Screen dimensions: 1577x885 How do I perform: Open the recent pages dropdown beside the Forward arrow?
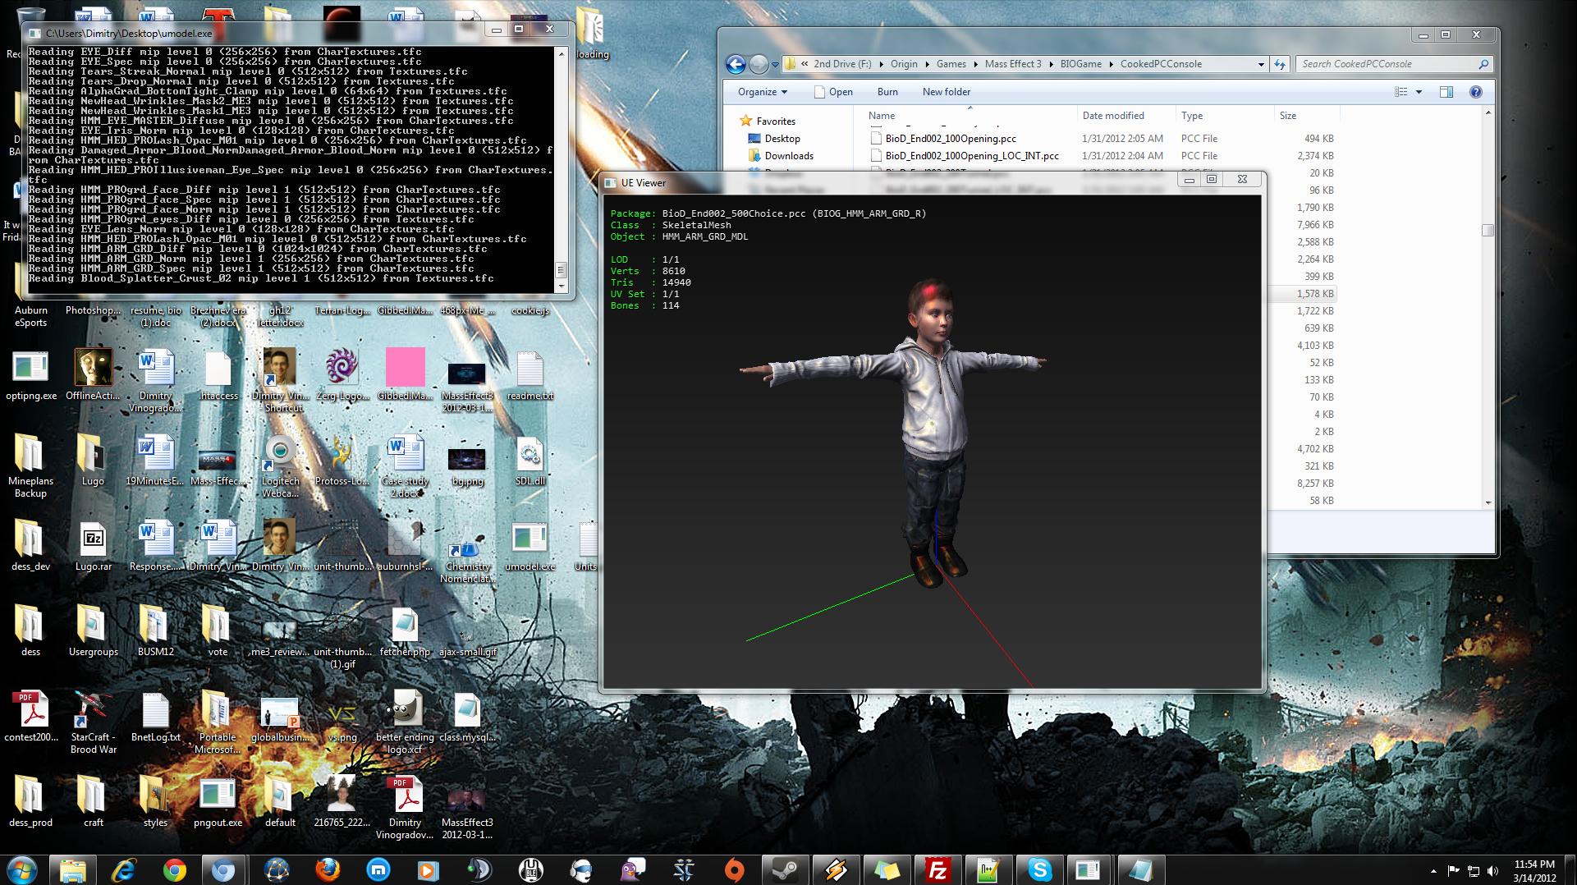click(775, 65)
